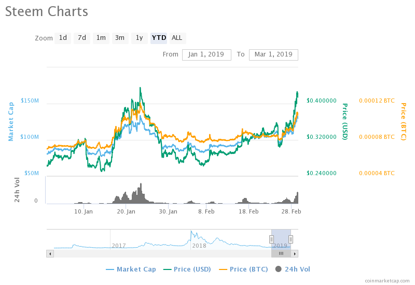Click the To date field Mar 1, 2019
Screen dimensions: 415x285
coord(273,55)
